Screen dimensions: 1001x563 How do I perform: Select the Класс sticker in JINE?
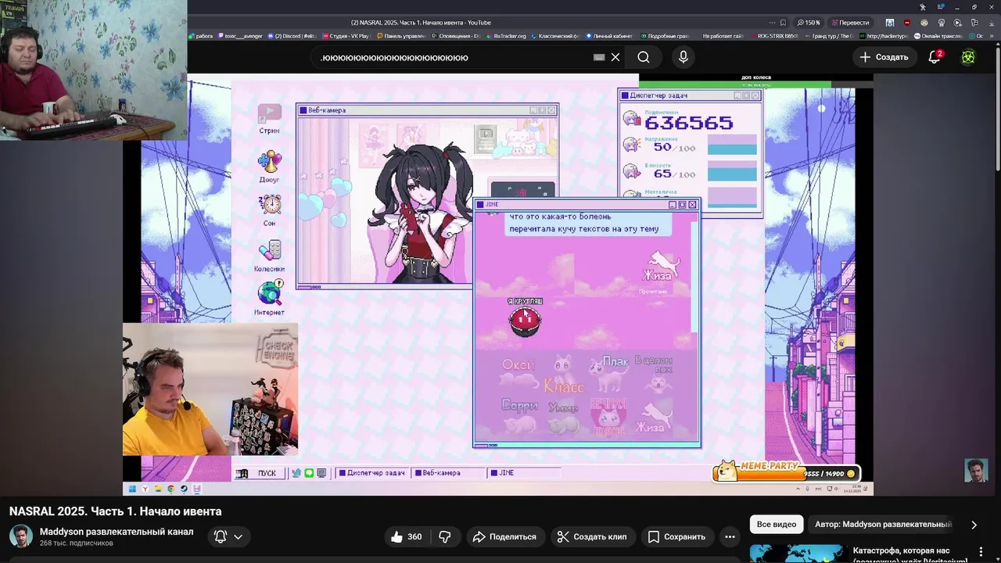(x=563, y=375)
